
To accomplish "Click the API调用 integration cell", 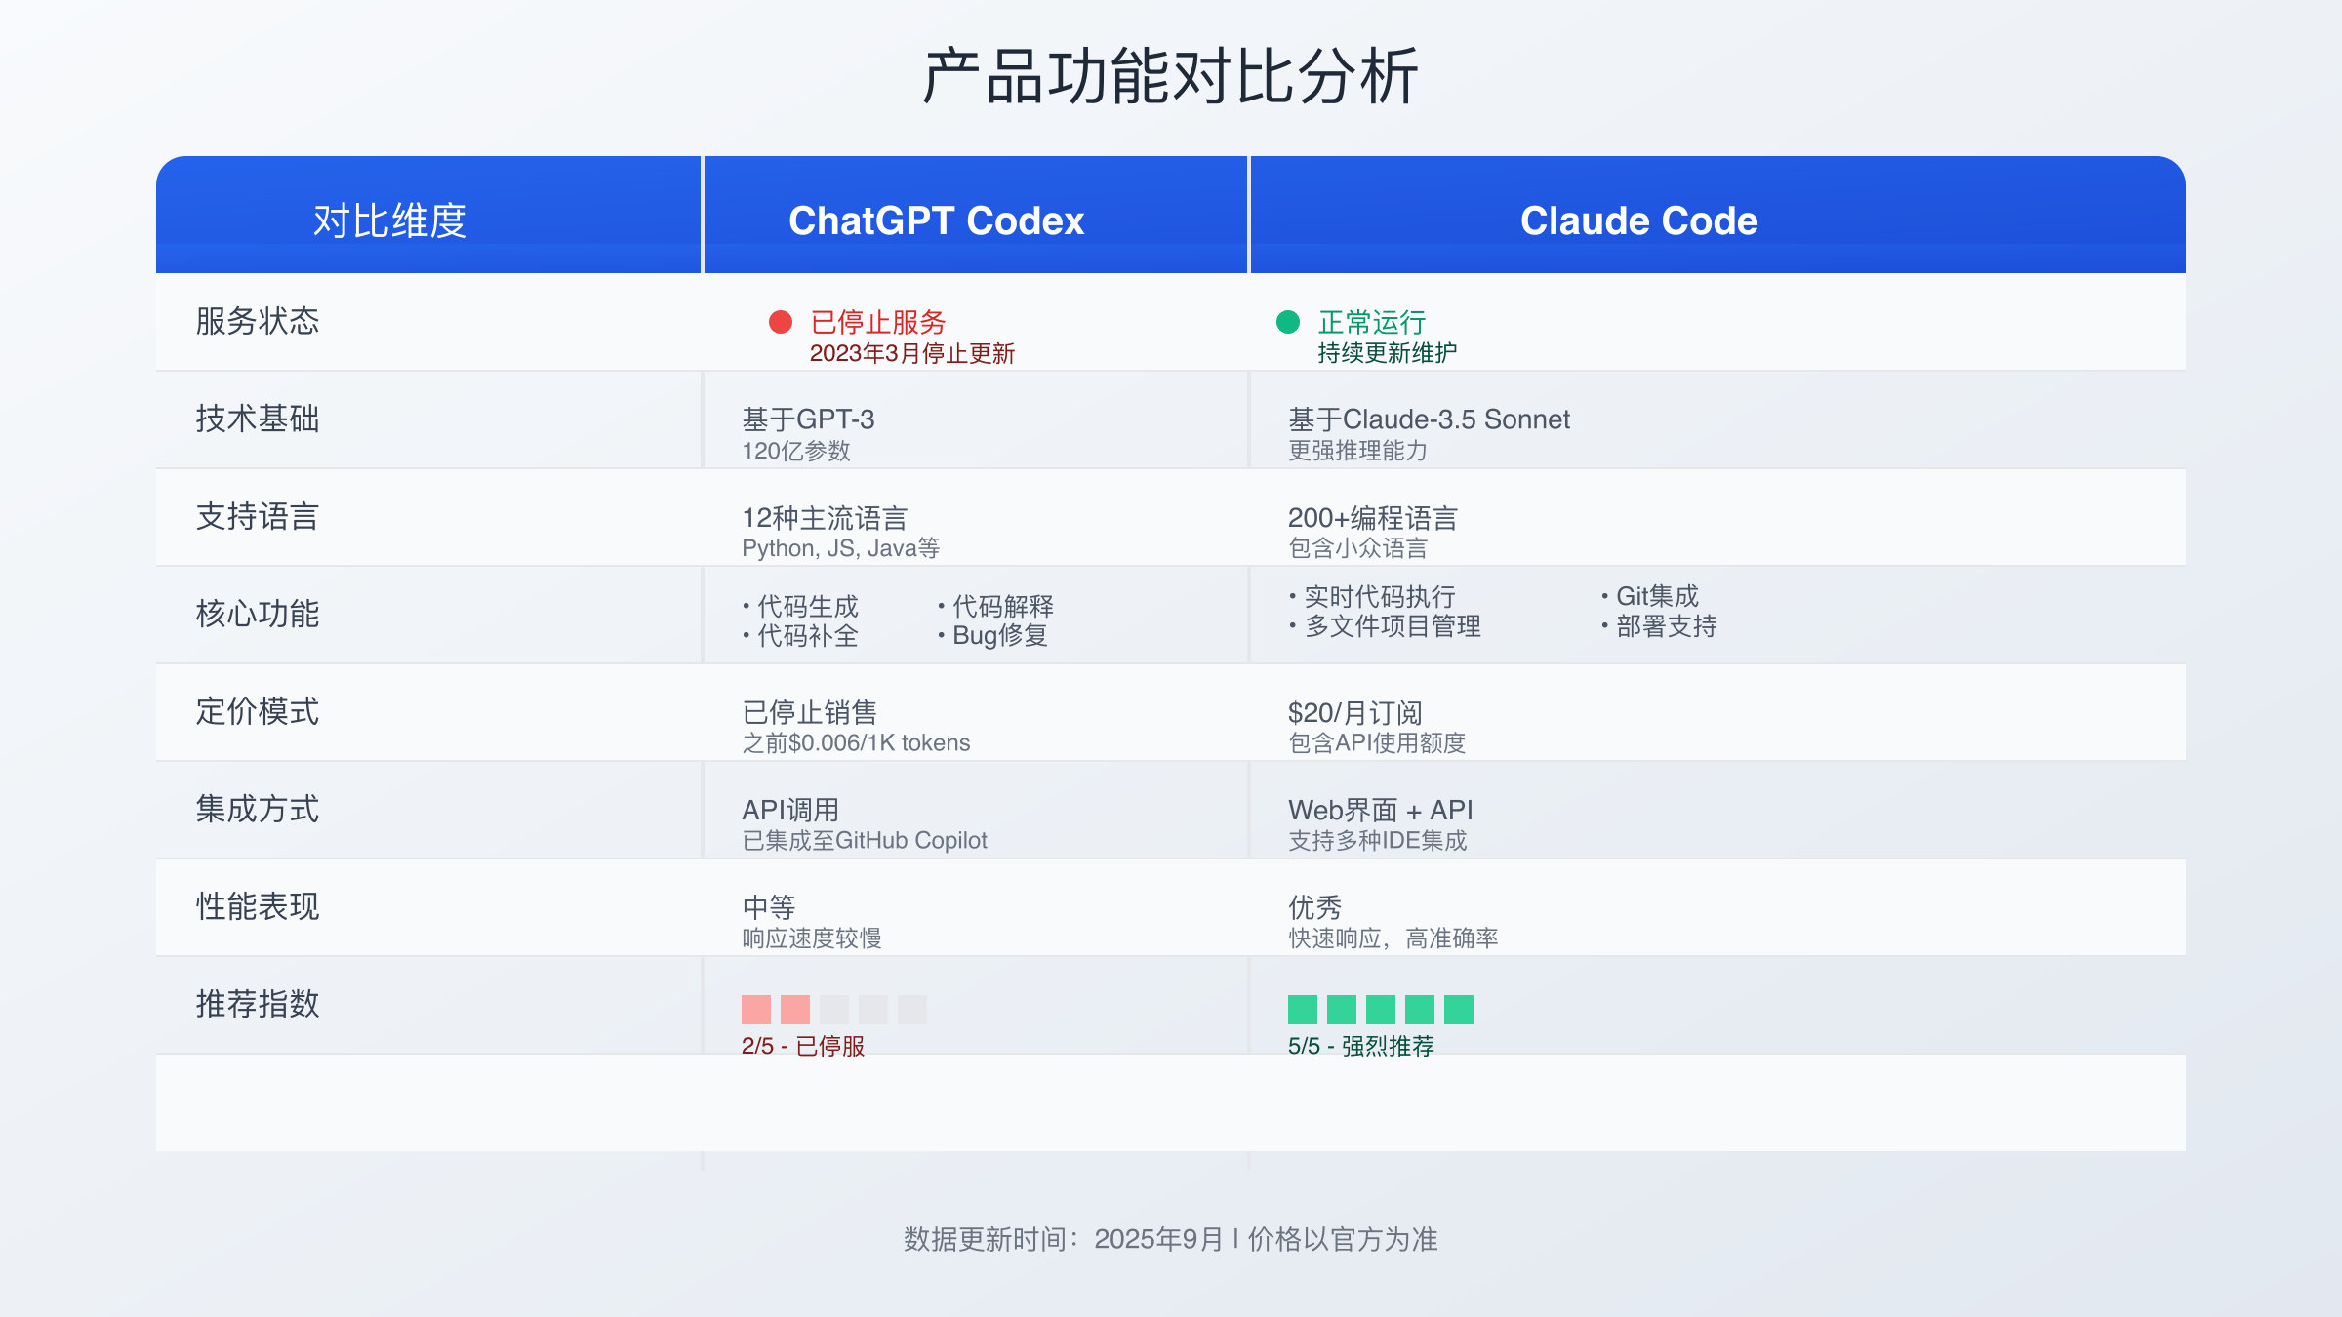I will [790, 810].
